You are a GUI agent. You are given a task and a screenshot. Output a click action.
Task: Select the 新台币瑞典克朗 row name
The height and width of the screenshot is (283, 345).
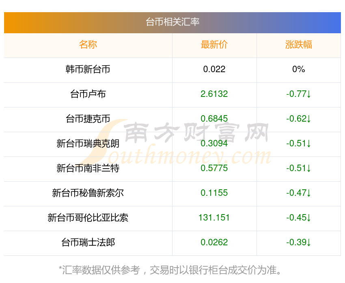(x=88, y=144)
